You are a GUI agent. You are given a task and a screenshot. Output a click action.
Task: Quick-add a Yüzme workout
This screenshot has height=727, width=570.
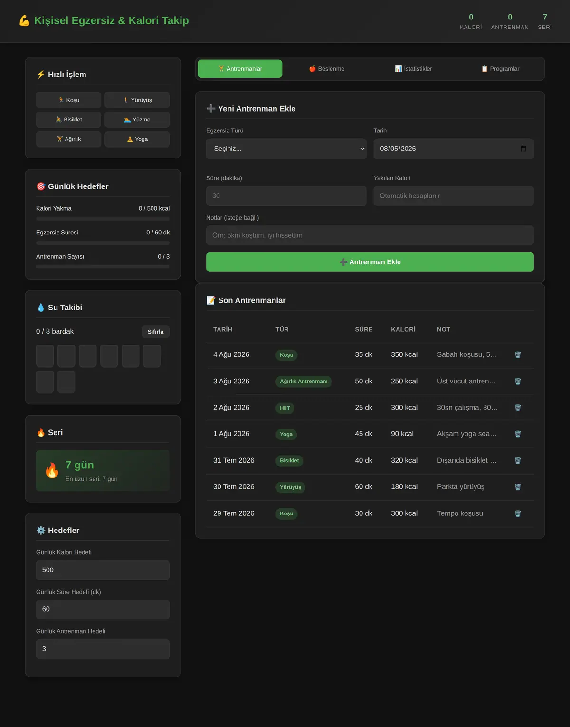[x=137, y=120]
